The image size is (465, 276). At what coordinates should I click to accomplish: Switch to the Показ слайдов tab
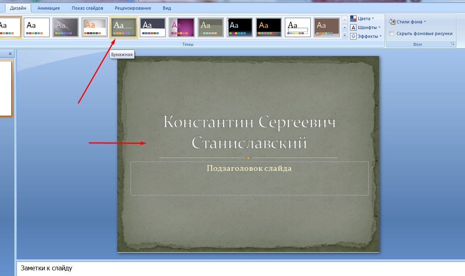pos(87,8)
